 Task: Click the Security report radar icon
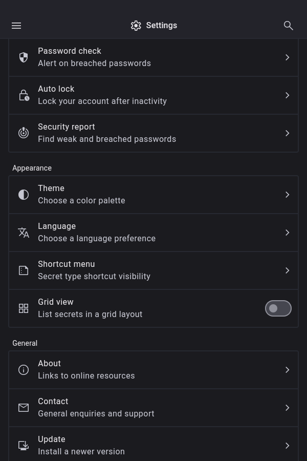(24, 133)
